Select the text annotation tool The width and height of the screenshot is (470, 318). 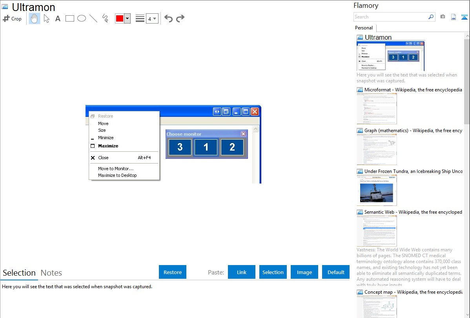pyautogui.click(x=58, y=18)
